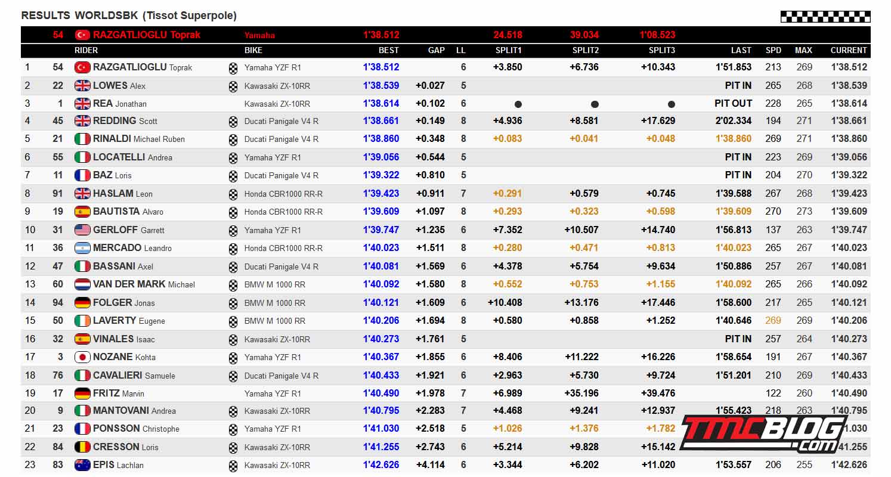Click the French flag beside PONSSON Christophe
The width and height of the screenshot is (891, 477).
82,429
